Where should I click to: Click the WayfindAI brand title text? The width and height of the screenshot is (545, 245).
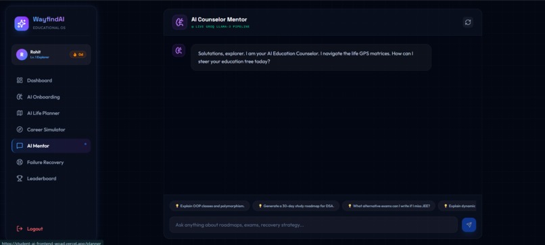[x=49, y=20]
